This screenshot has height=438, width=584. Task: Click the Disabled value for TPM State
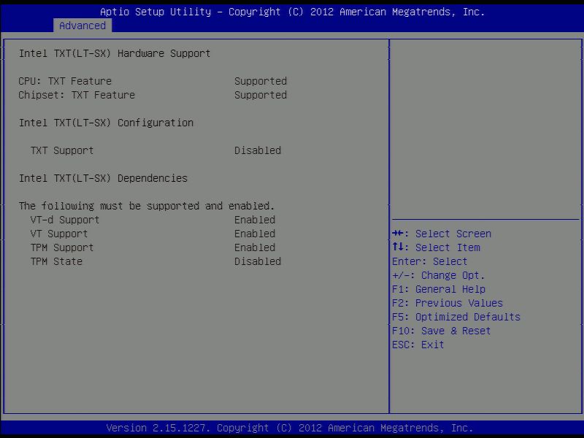point(258,261)
